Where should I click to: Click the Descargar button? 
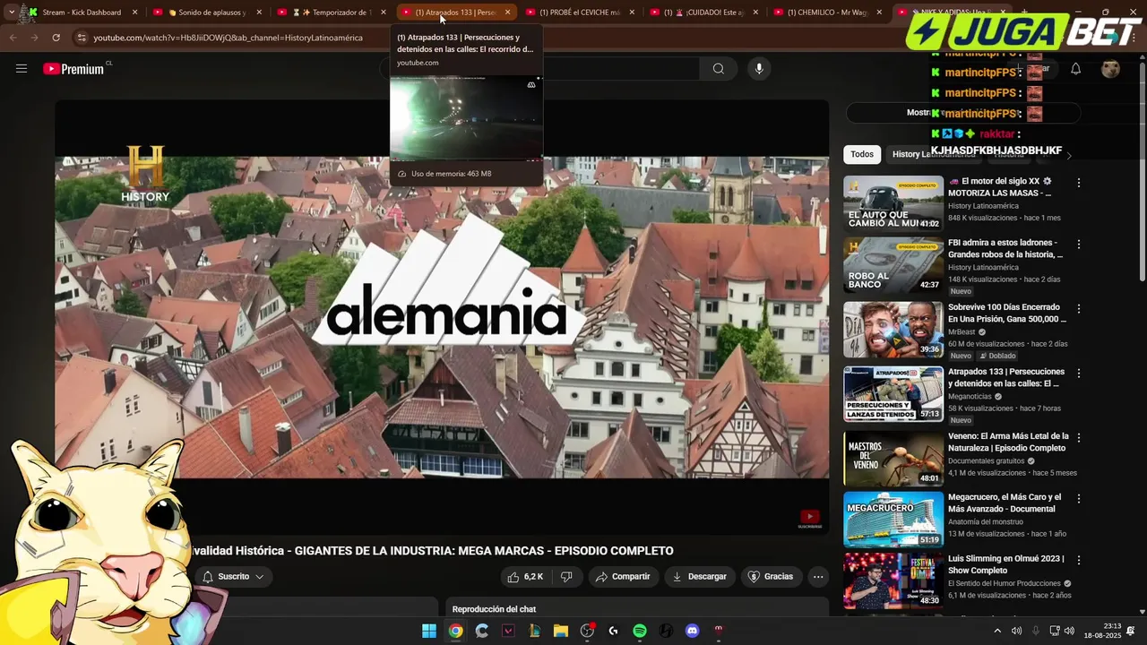click(x=699, y=576)
